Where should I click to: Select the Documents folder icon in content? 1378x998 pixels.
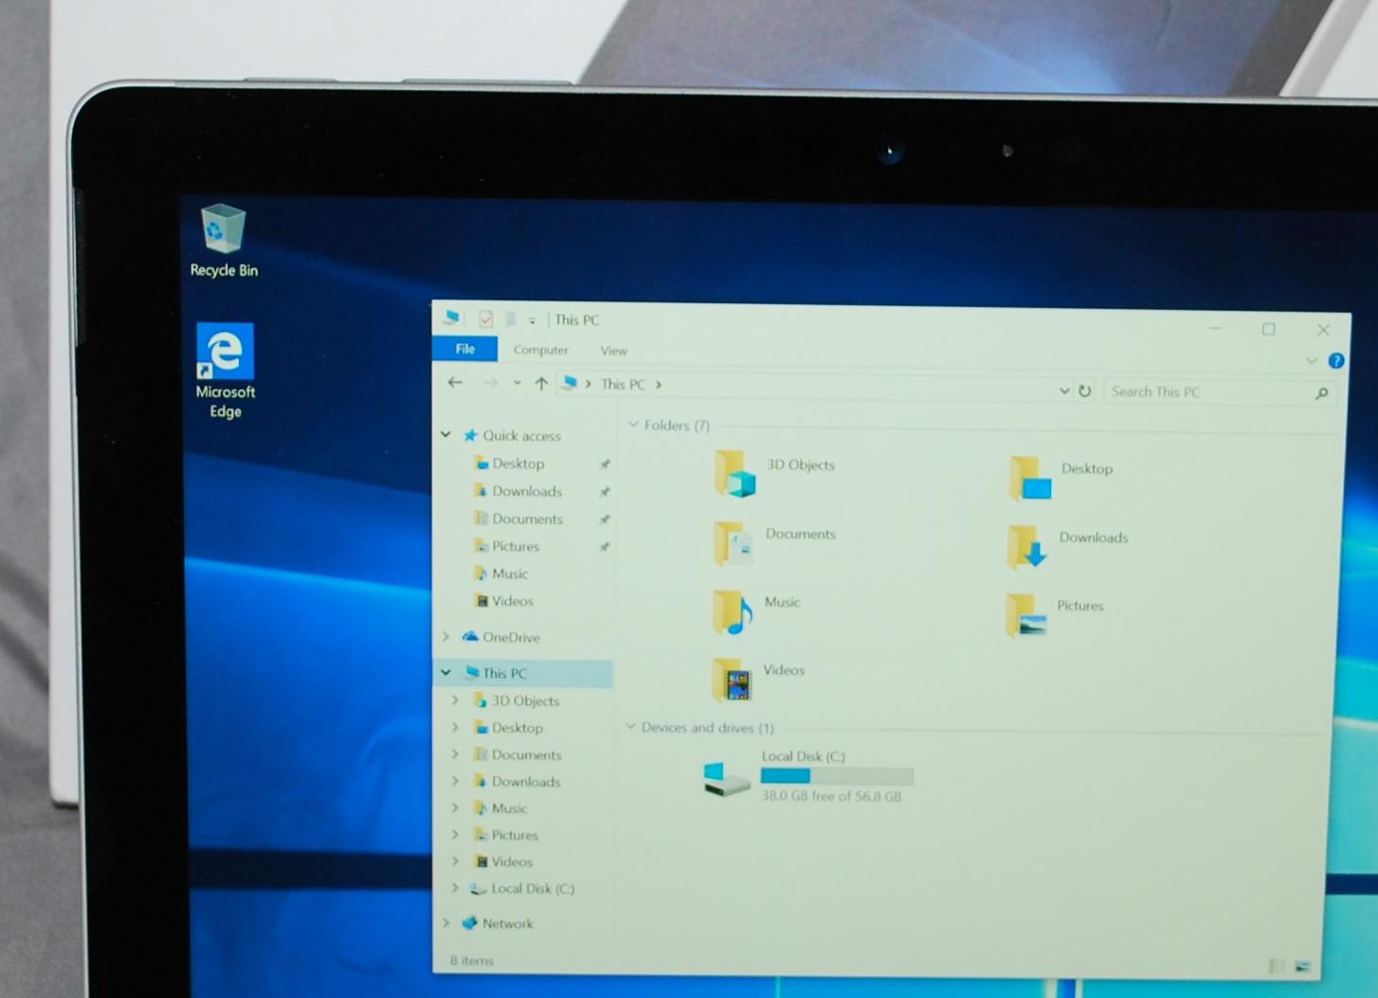[x=734, y=543]
